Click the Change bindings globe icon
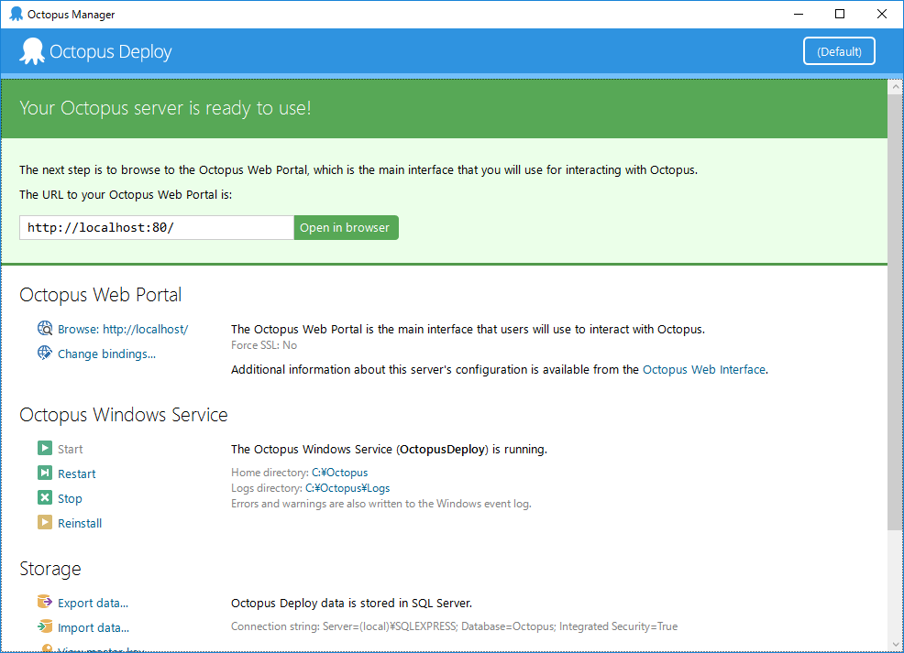This screenshot has height=653, width=904. pyautogui.click(x=45, y=353)
